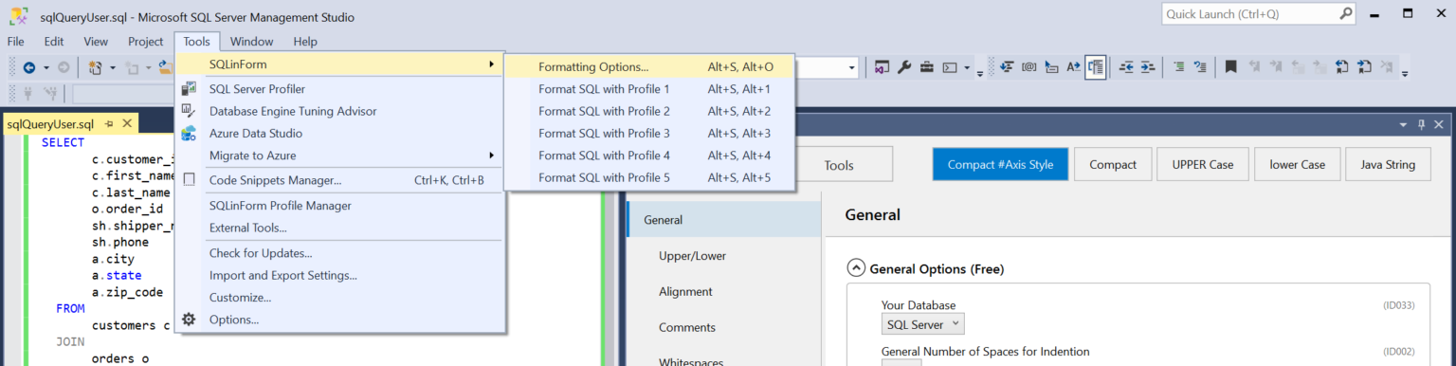The width and height of the screenshot is (1456, 366).
Task: Click the Navigate Forward arrow icon
Action: [63, 67]
